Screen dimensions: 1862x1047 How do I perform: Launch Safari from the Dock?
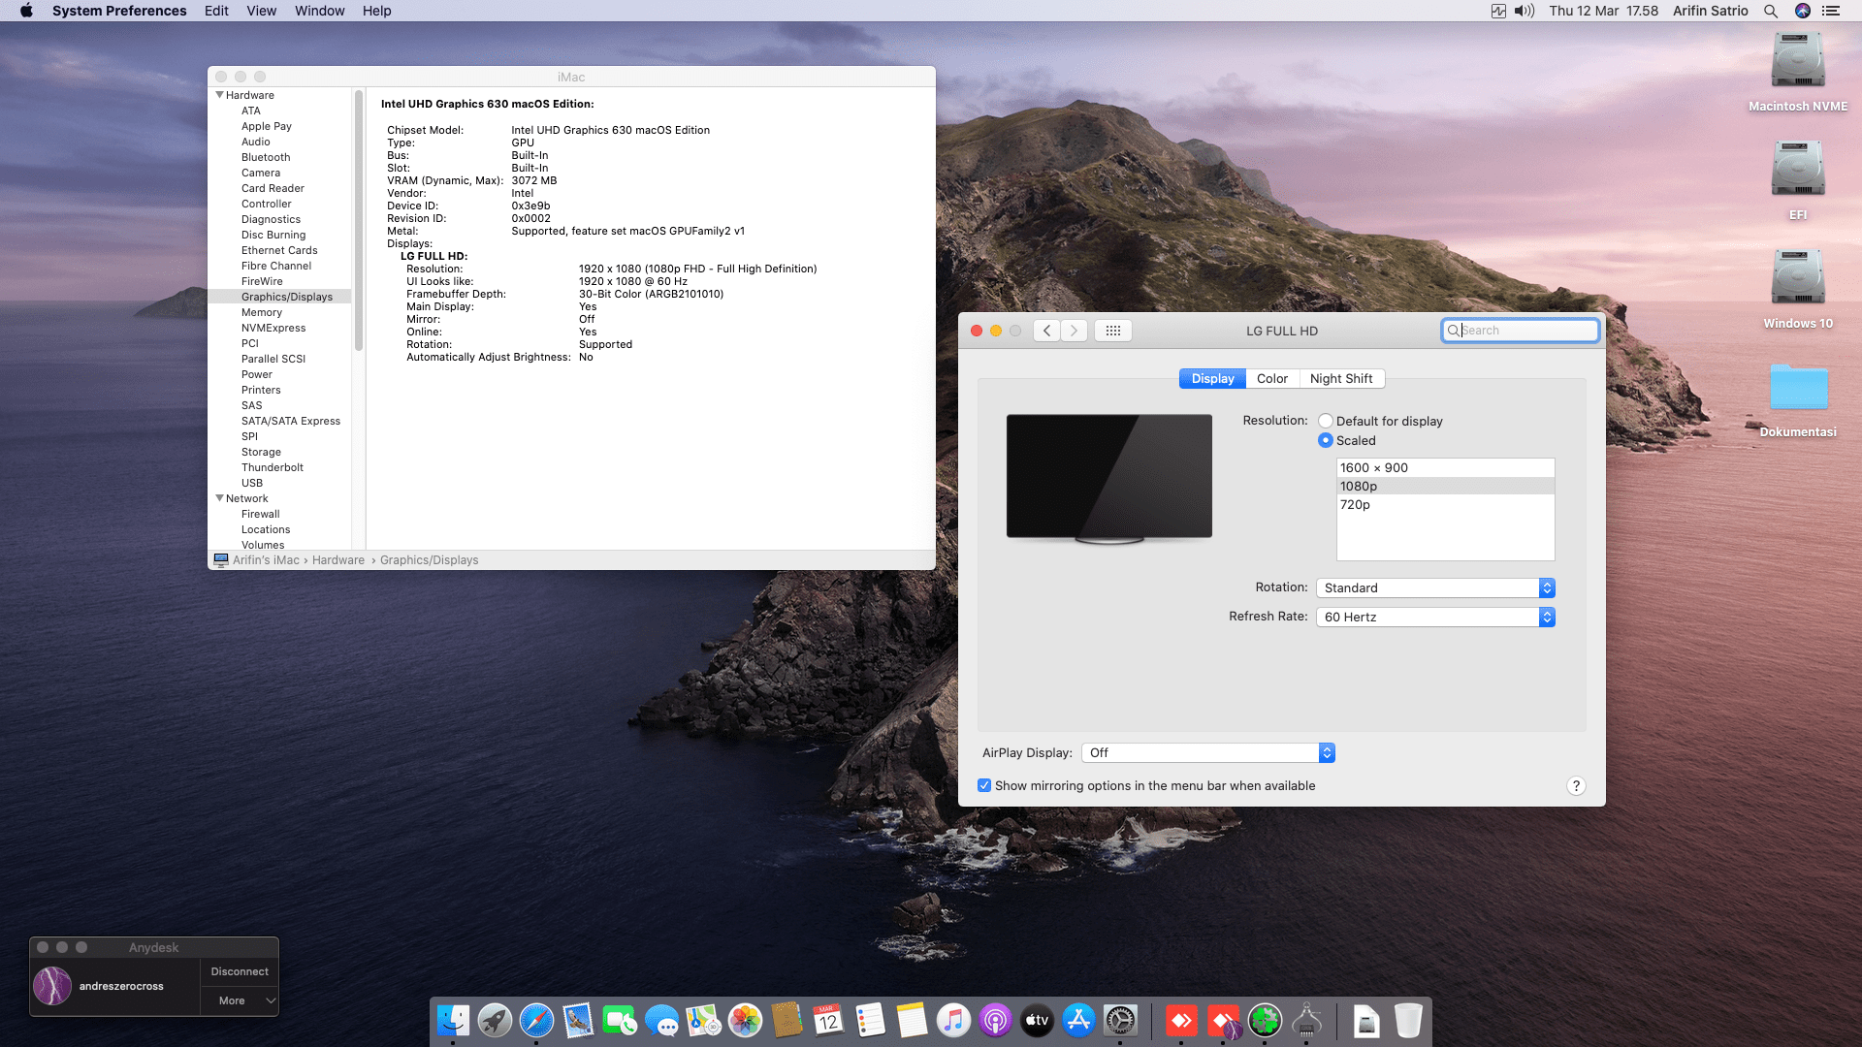tap(536, 1021)
